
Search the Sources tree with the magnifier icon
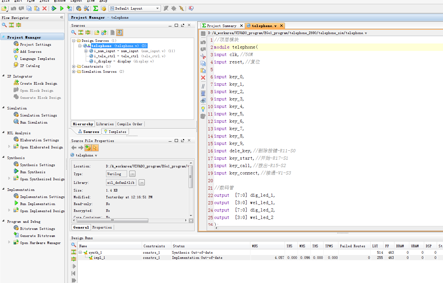point(73,32)
